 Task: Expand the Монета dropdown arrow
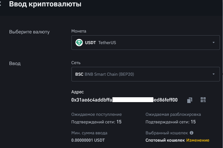(214, 43)
